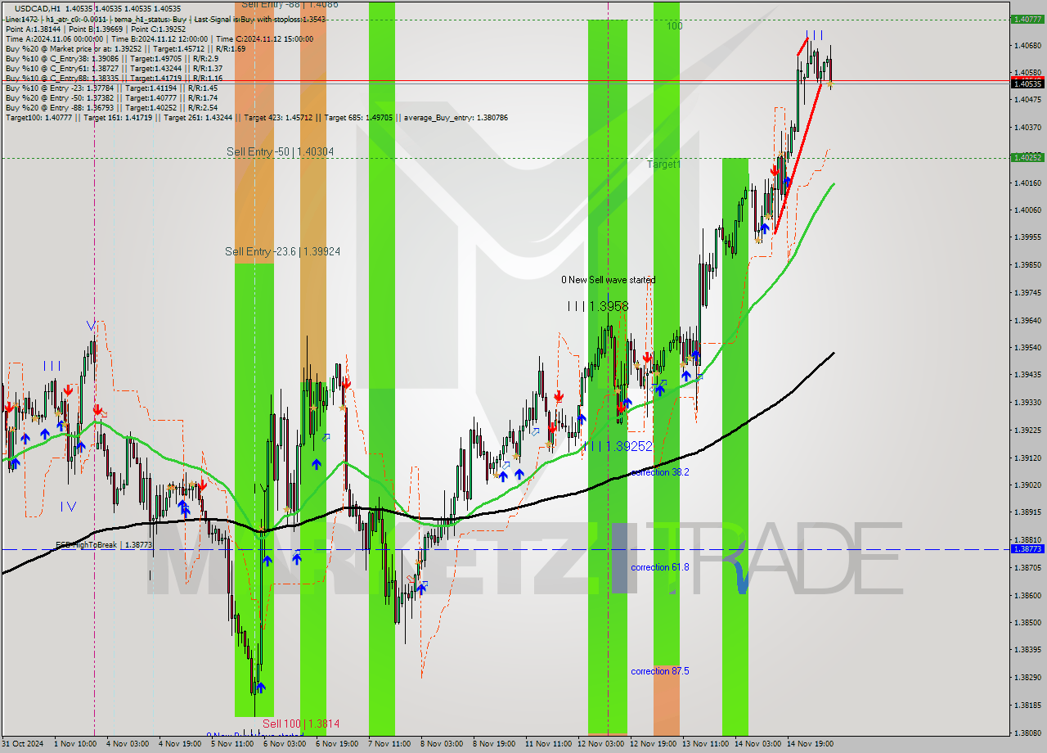
Task: Click 'Buy %20 @ Market price' line
Action: 125,48
